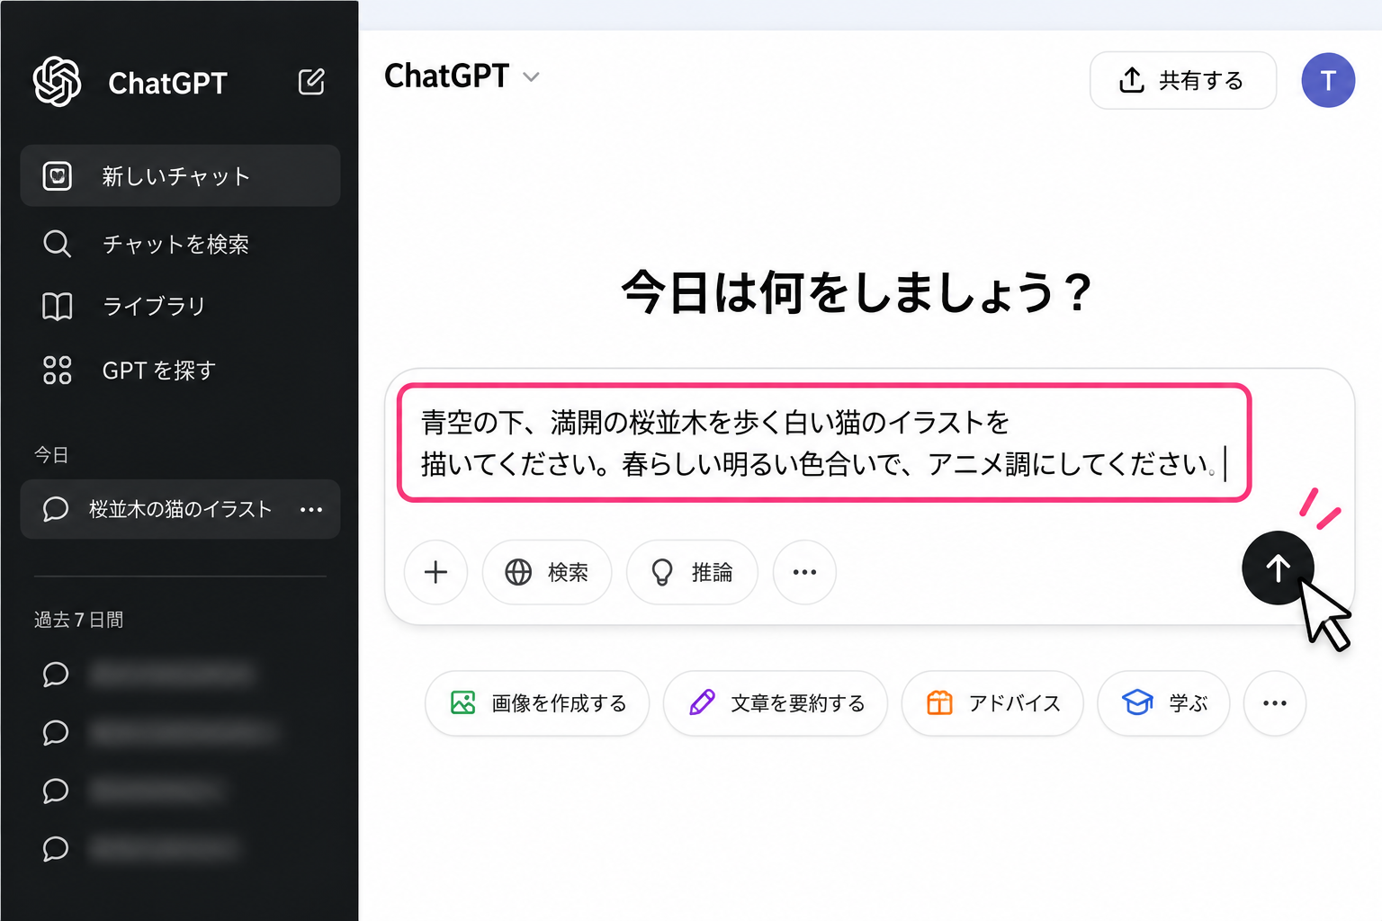The width and height of the screenshot is (1382, 921).
Task: Show more suggestions after 学ぶ
Action: (1274, 703)
